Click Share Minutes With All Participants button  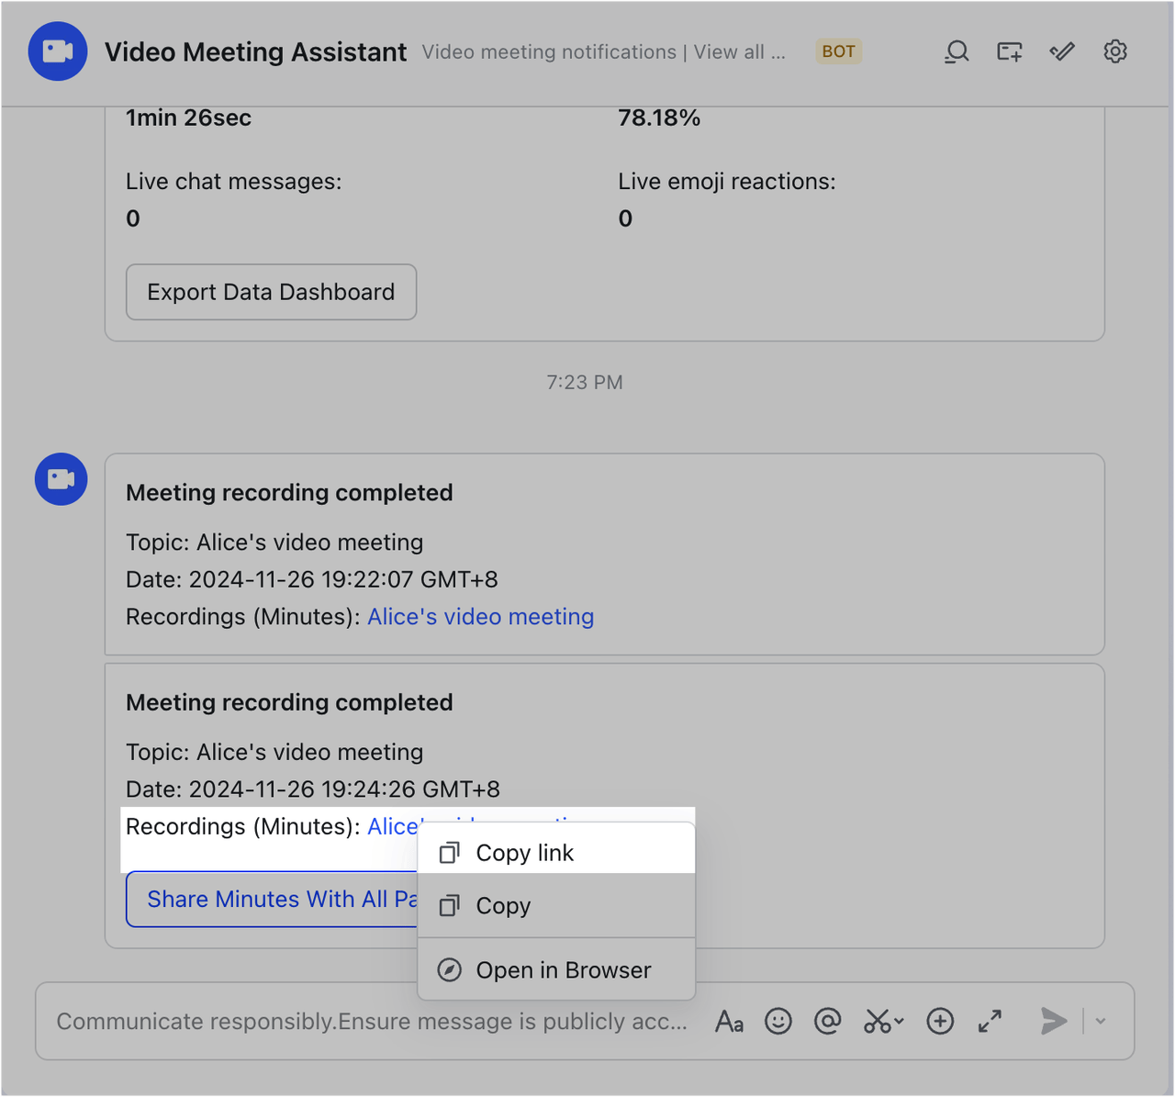(x=272, y=899)
